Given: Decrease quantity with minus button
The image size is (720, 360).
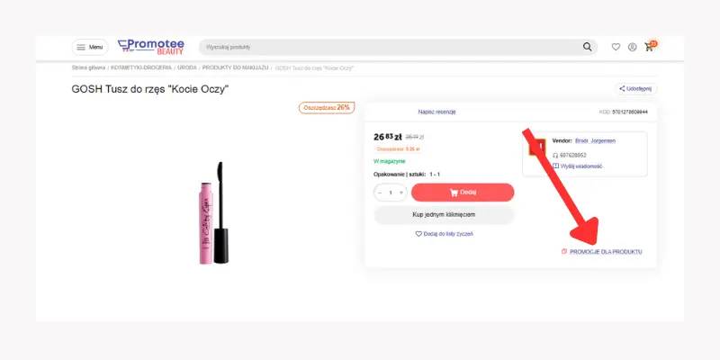Looking at the screenshot, I should pos(380,193).
